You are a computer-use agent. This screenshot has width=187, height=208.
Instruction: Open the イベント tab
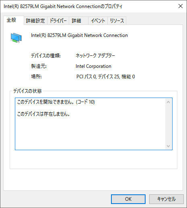(98, 21)
